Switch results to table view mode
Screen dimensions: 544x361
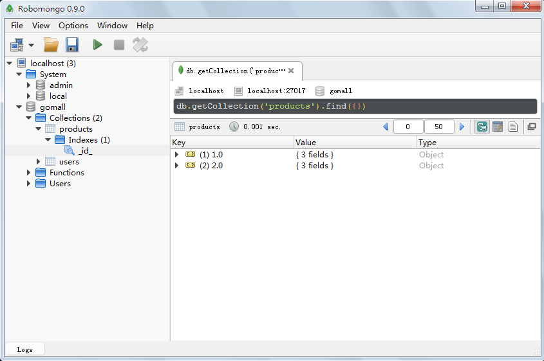click(x=498, y=127)
